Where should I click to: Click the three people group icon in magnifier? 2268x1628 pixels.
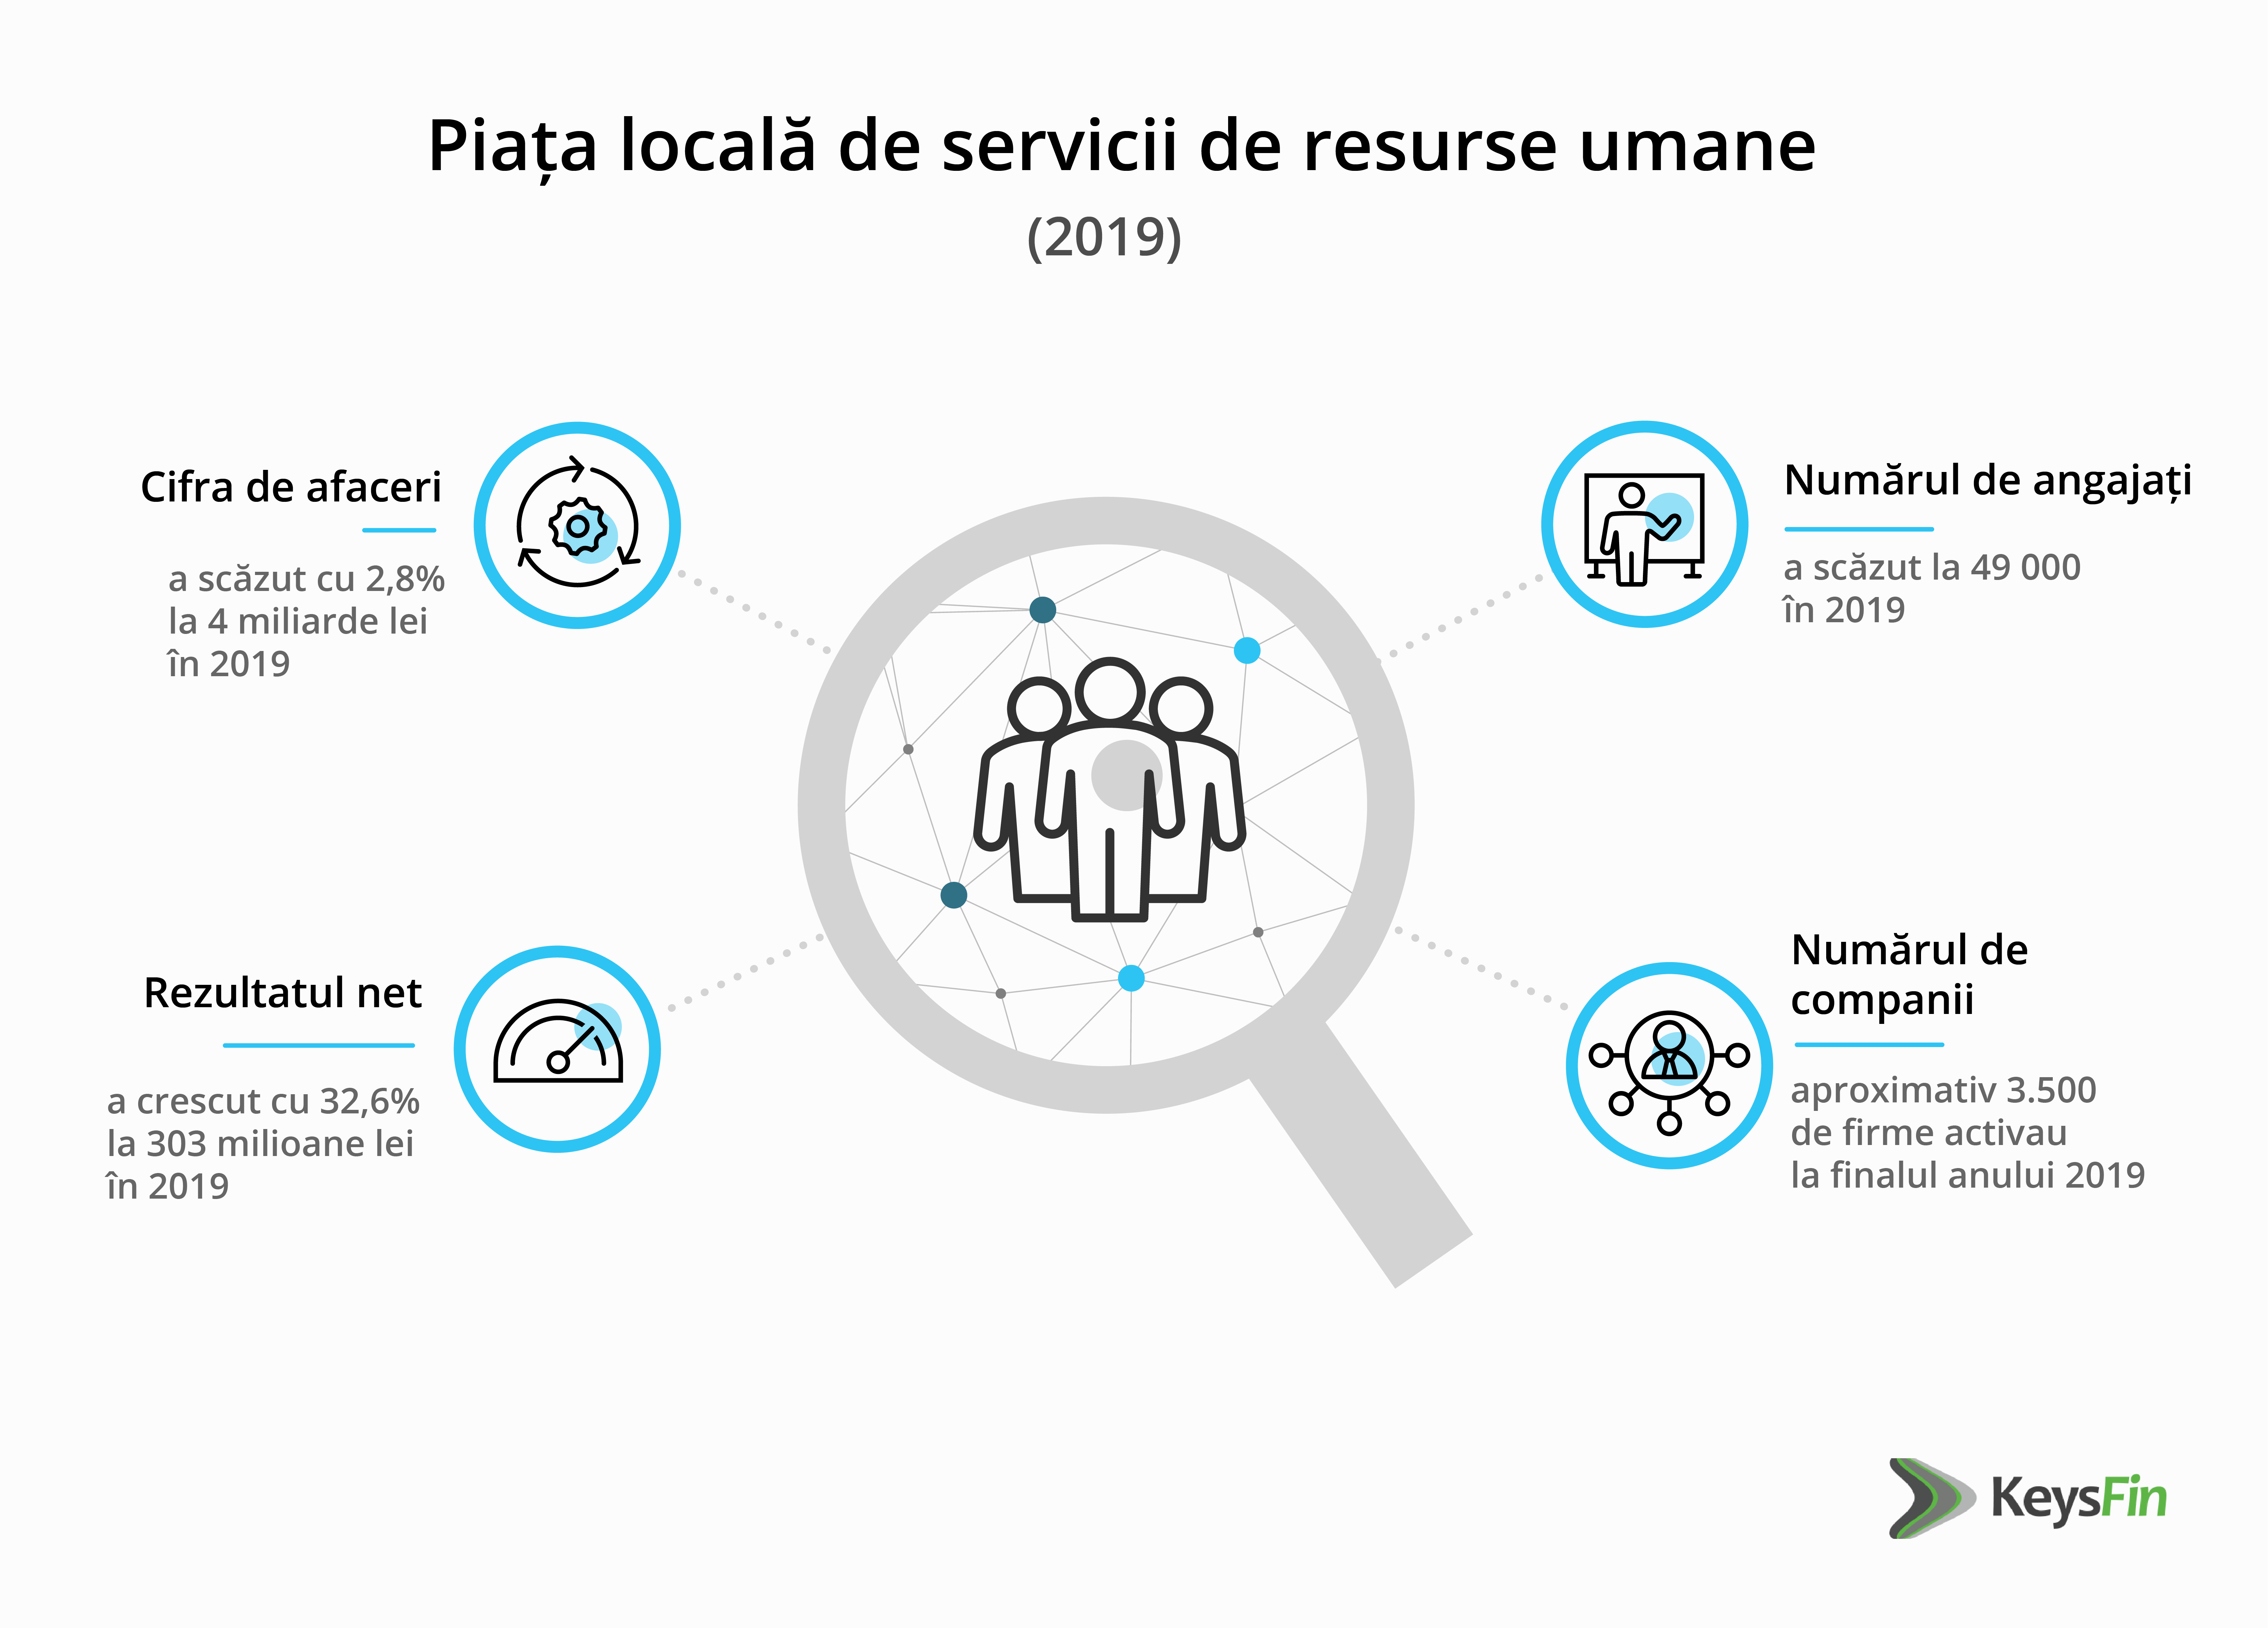(x=1110, y=790)
